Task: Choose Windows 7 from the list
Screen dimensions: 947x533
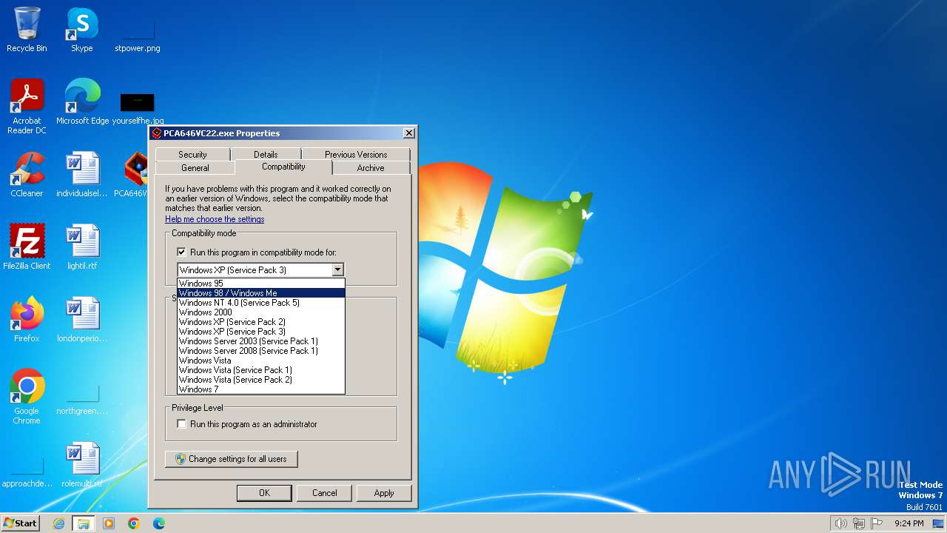Action: (261, 389)
